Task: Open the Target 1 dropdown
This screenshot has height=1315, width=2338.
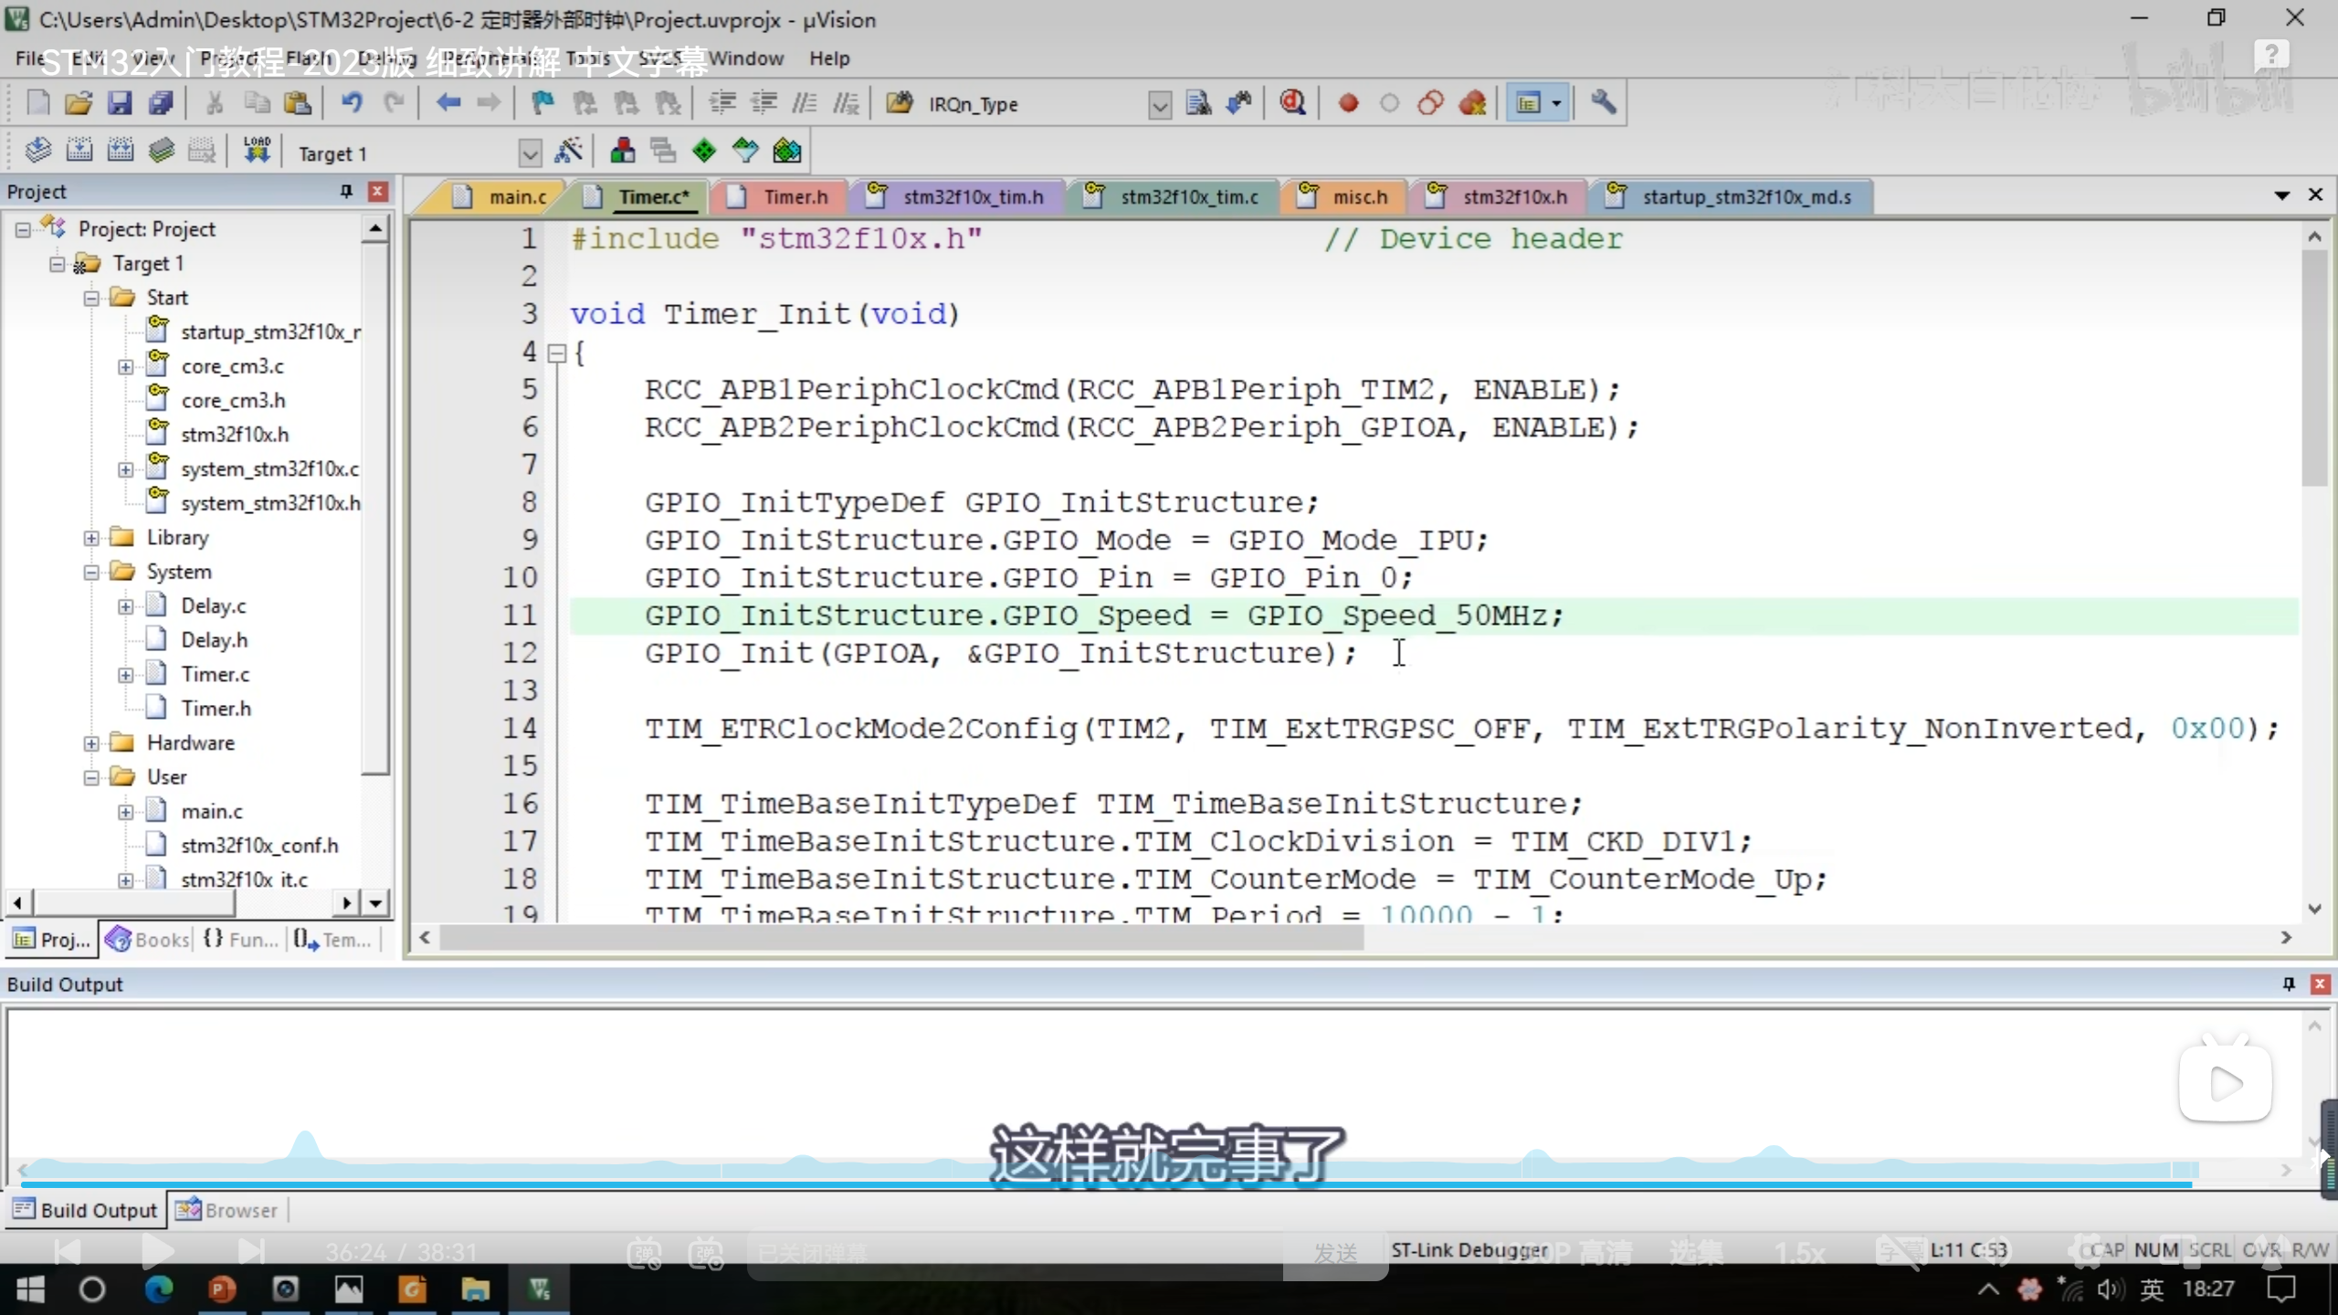Action: [530, 153]
